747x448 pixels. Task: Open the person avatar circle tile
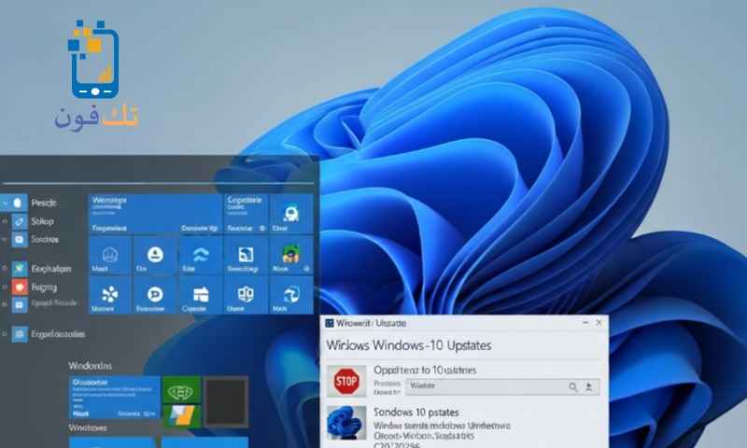pos(155,254)
